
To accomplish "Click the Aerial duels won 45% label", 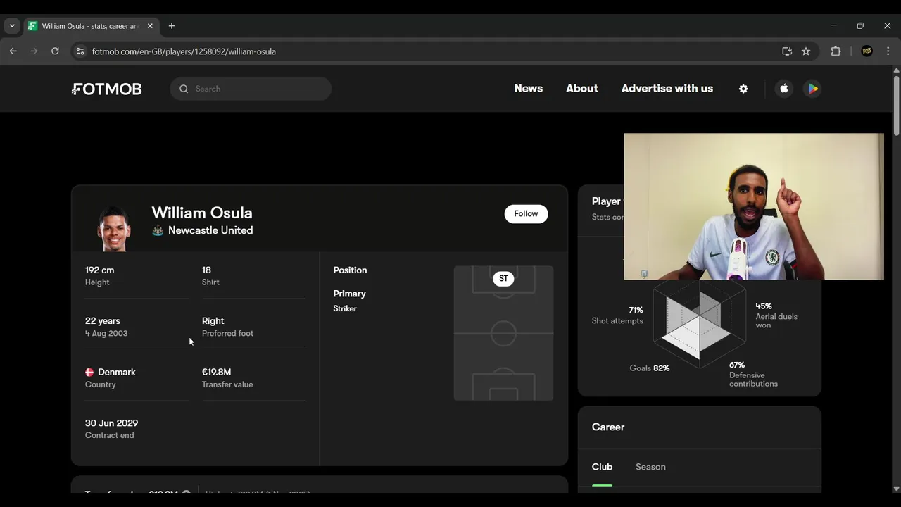I will pyautogui.click(x=776, y=315).
